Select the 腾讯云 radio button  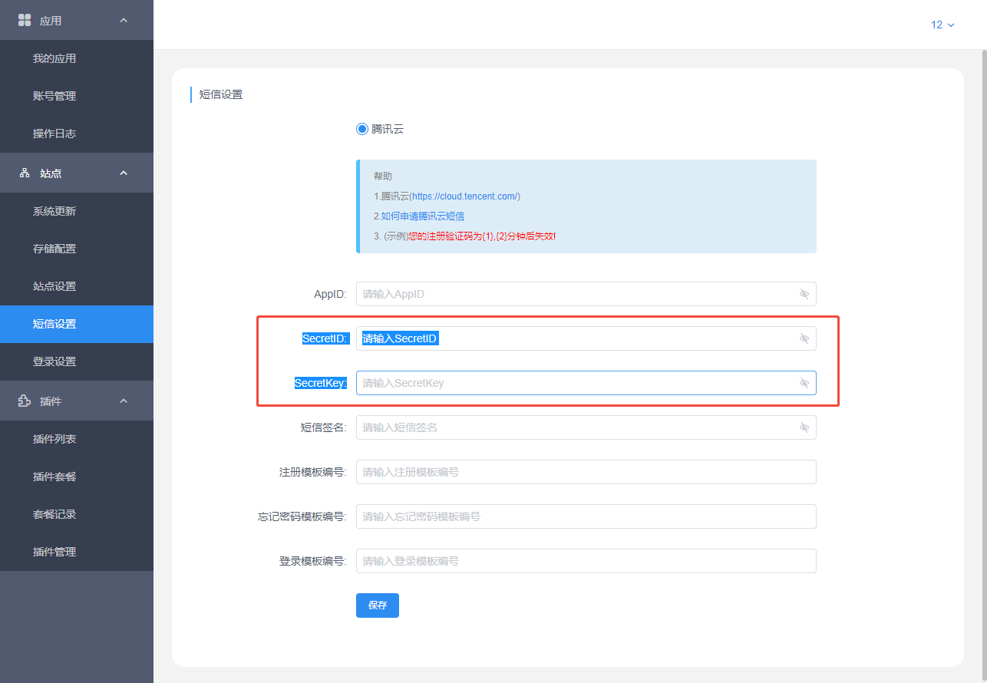362,129
